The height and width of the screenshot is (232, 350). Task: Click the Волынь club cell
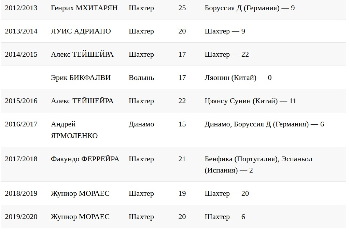pyautogui.click(x=141, y=78)
